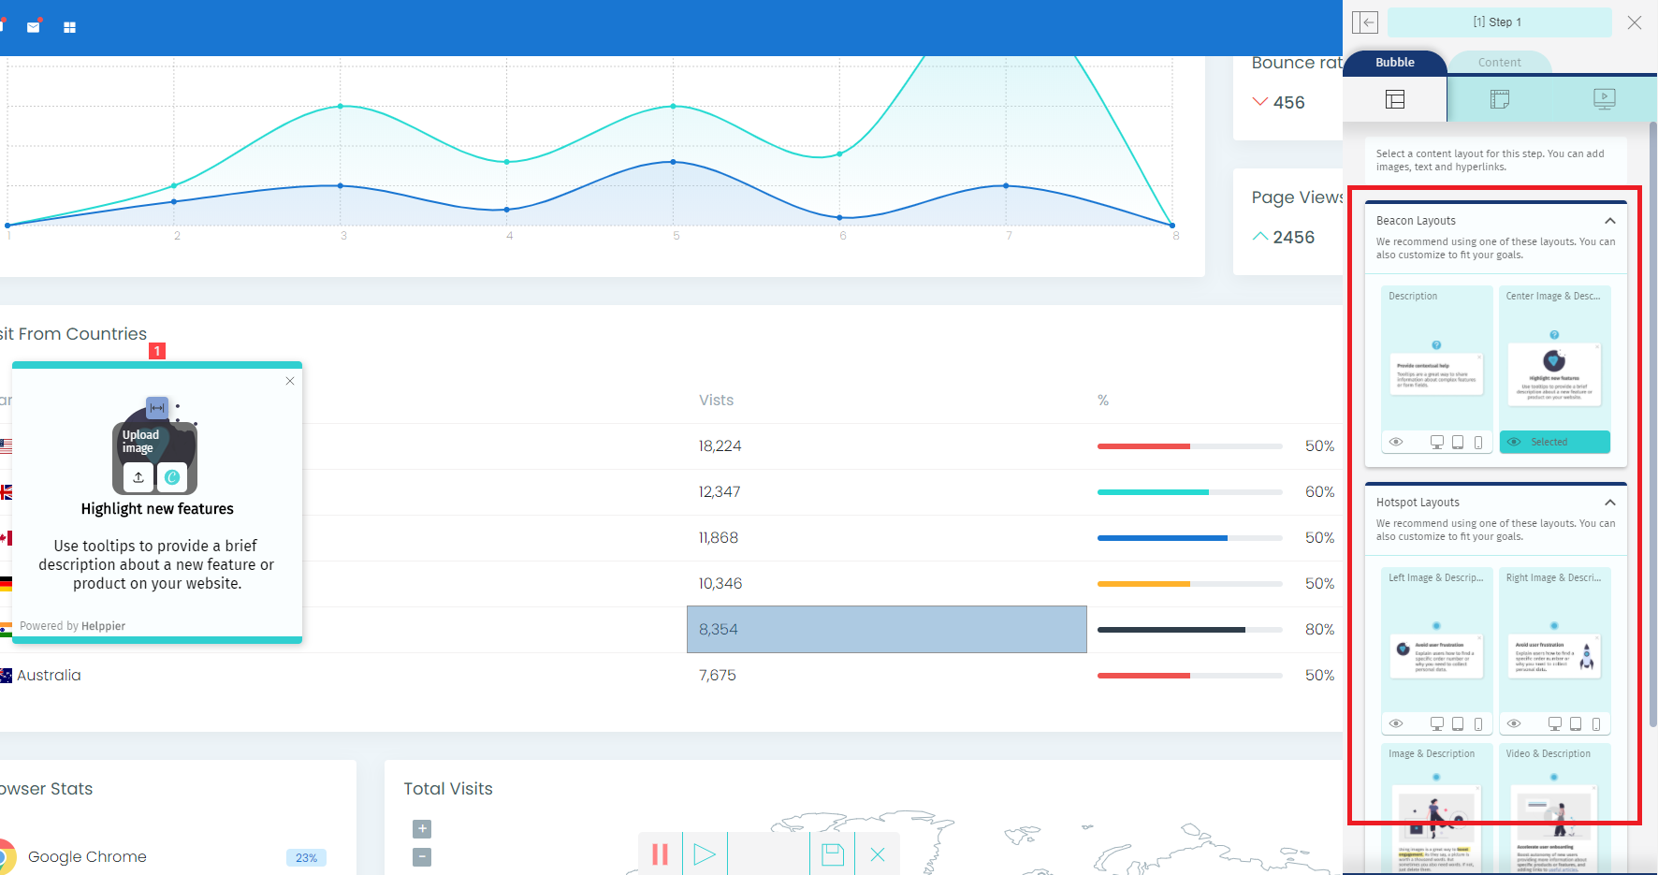Viewport: 1658px width, 875px height.
Task: Pause the guide recording
Action: 660,854
